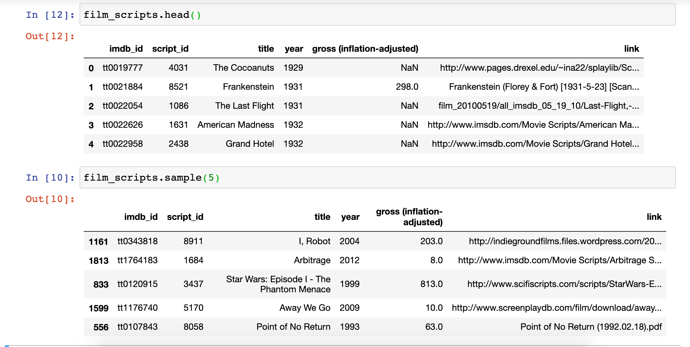Select title Arbitrage
690x347 pixels.
(312, 260)
